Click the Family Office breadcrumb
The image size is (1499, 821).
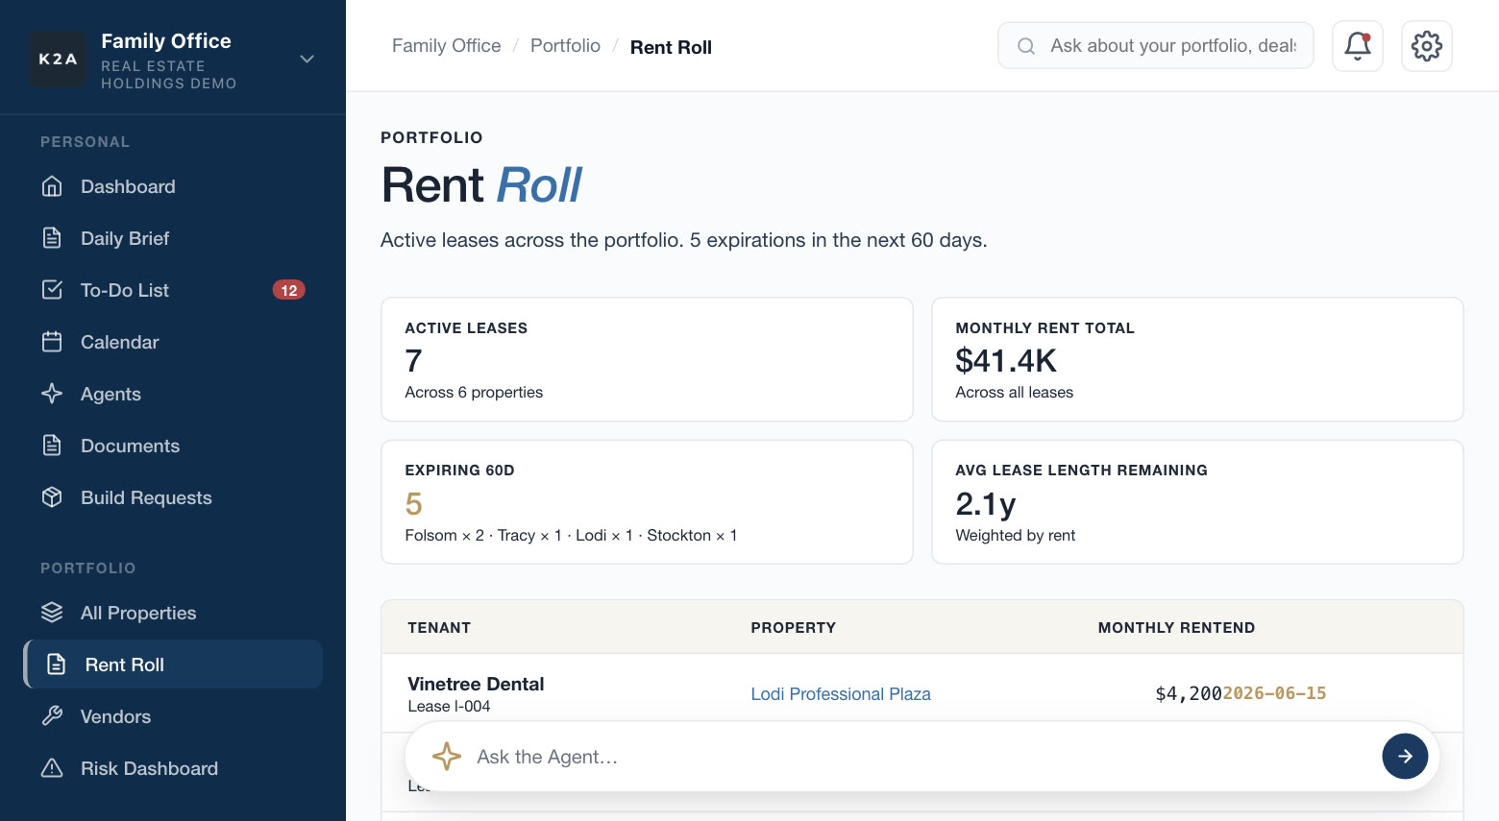447,46
